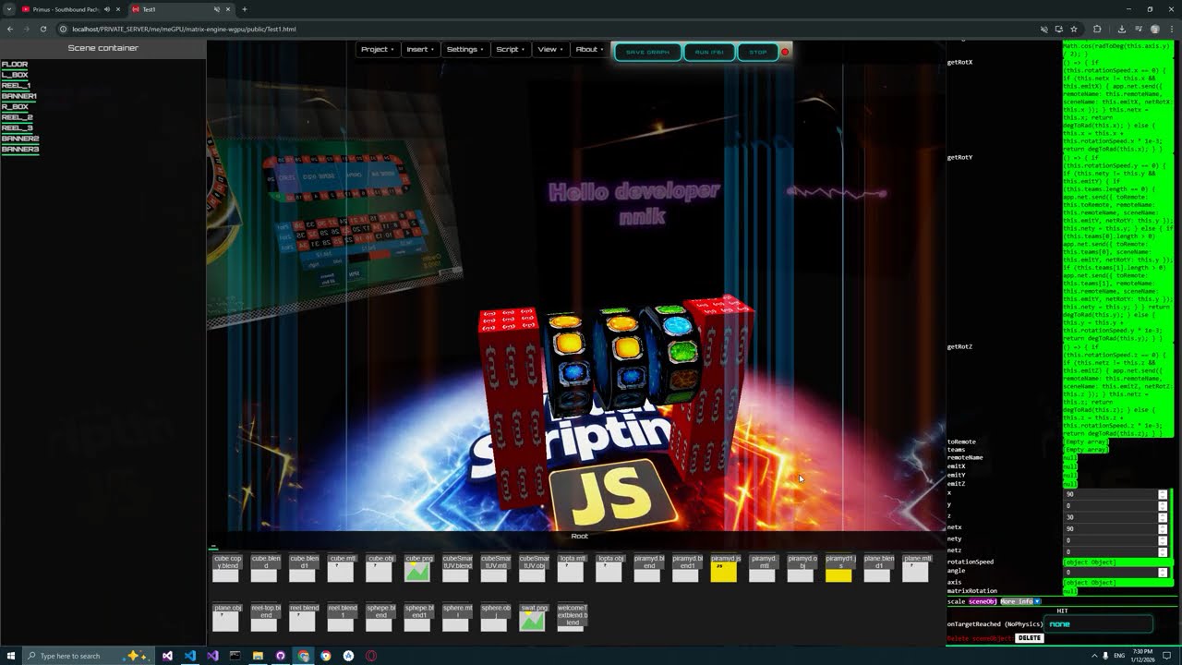
Task: Reload the browser page
Action: pos(44,29)
